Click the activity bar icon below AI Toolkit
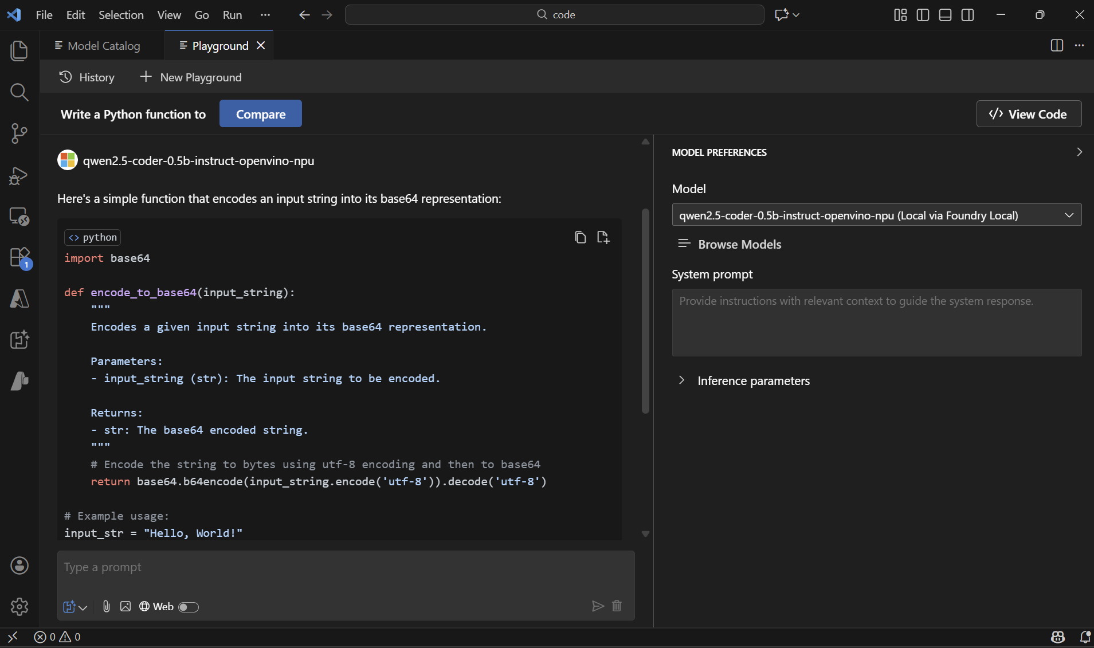 (19, 381)
